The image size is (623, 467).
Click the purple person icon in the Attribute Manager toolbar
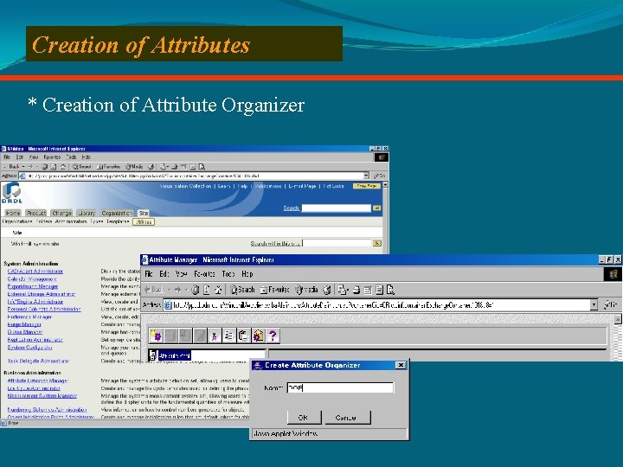[x=215, y=336]
